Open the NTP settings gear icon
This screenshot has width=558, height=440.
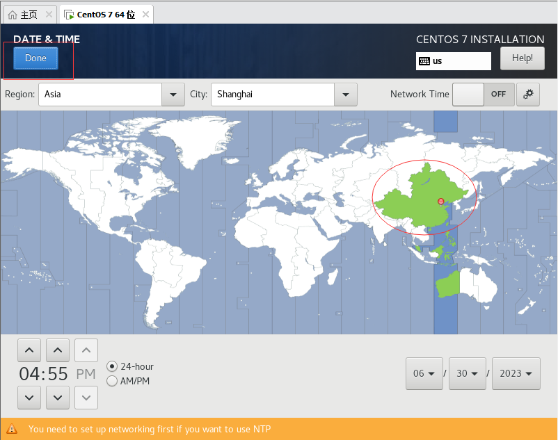(528, 95)
